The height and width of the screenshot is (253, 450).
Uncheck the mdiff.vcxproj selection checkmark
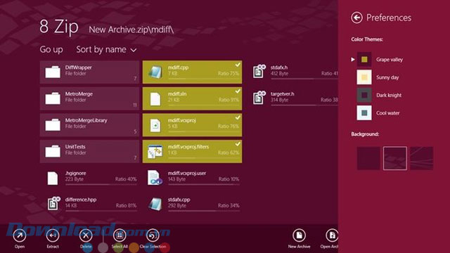(238, 117)
